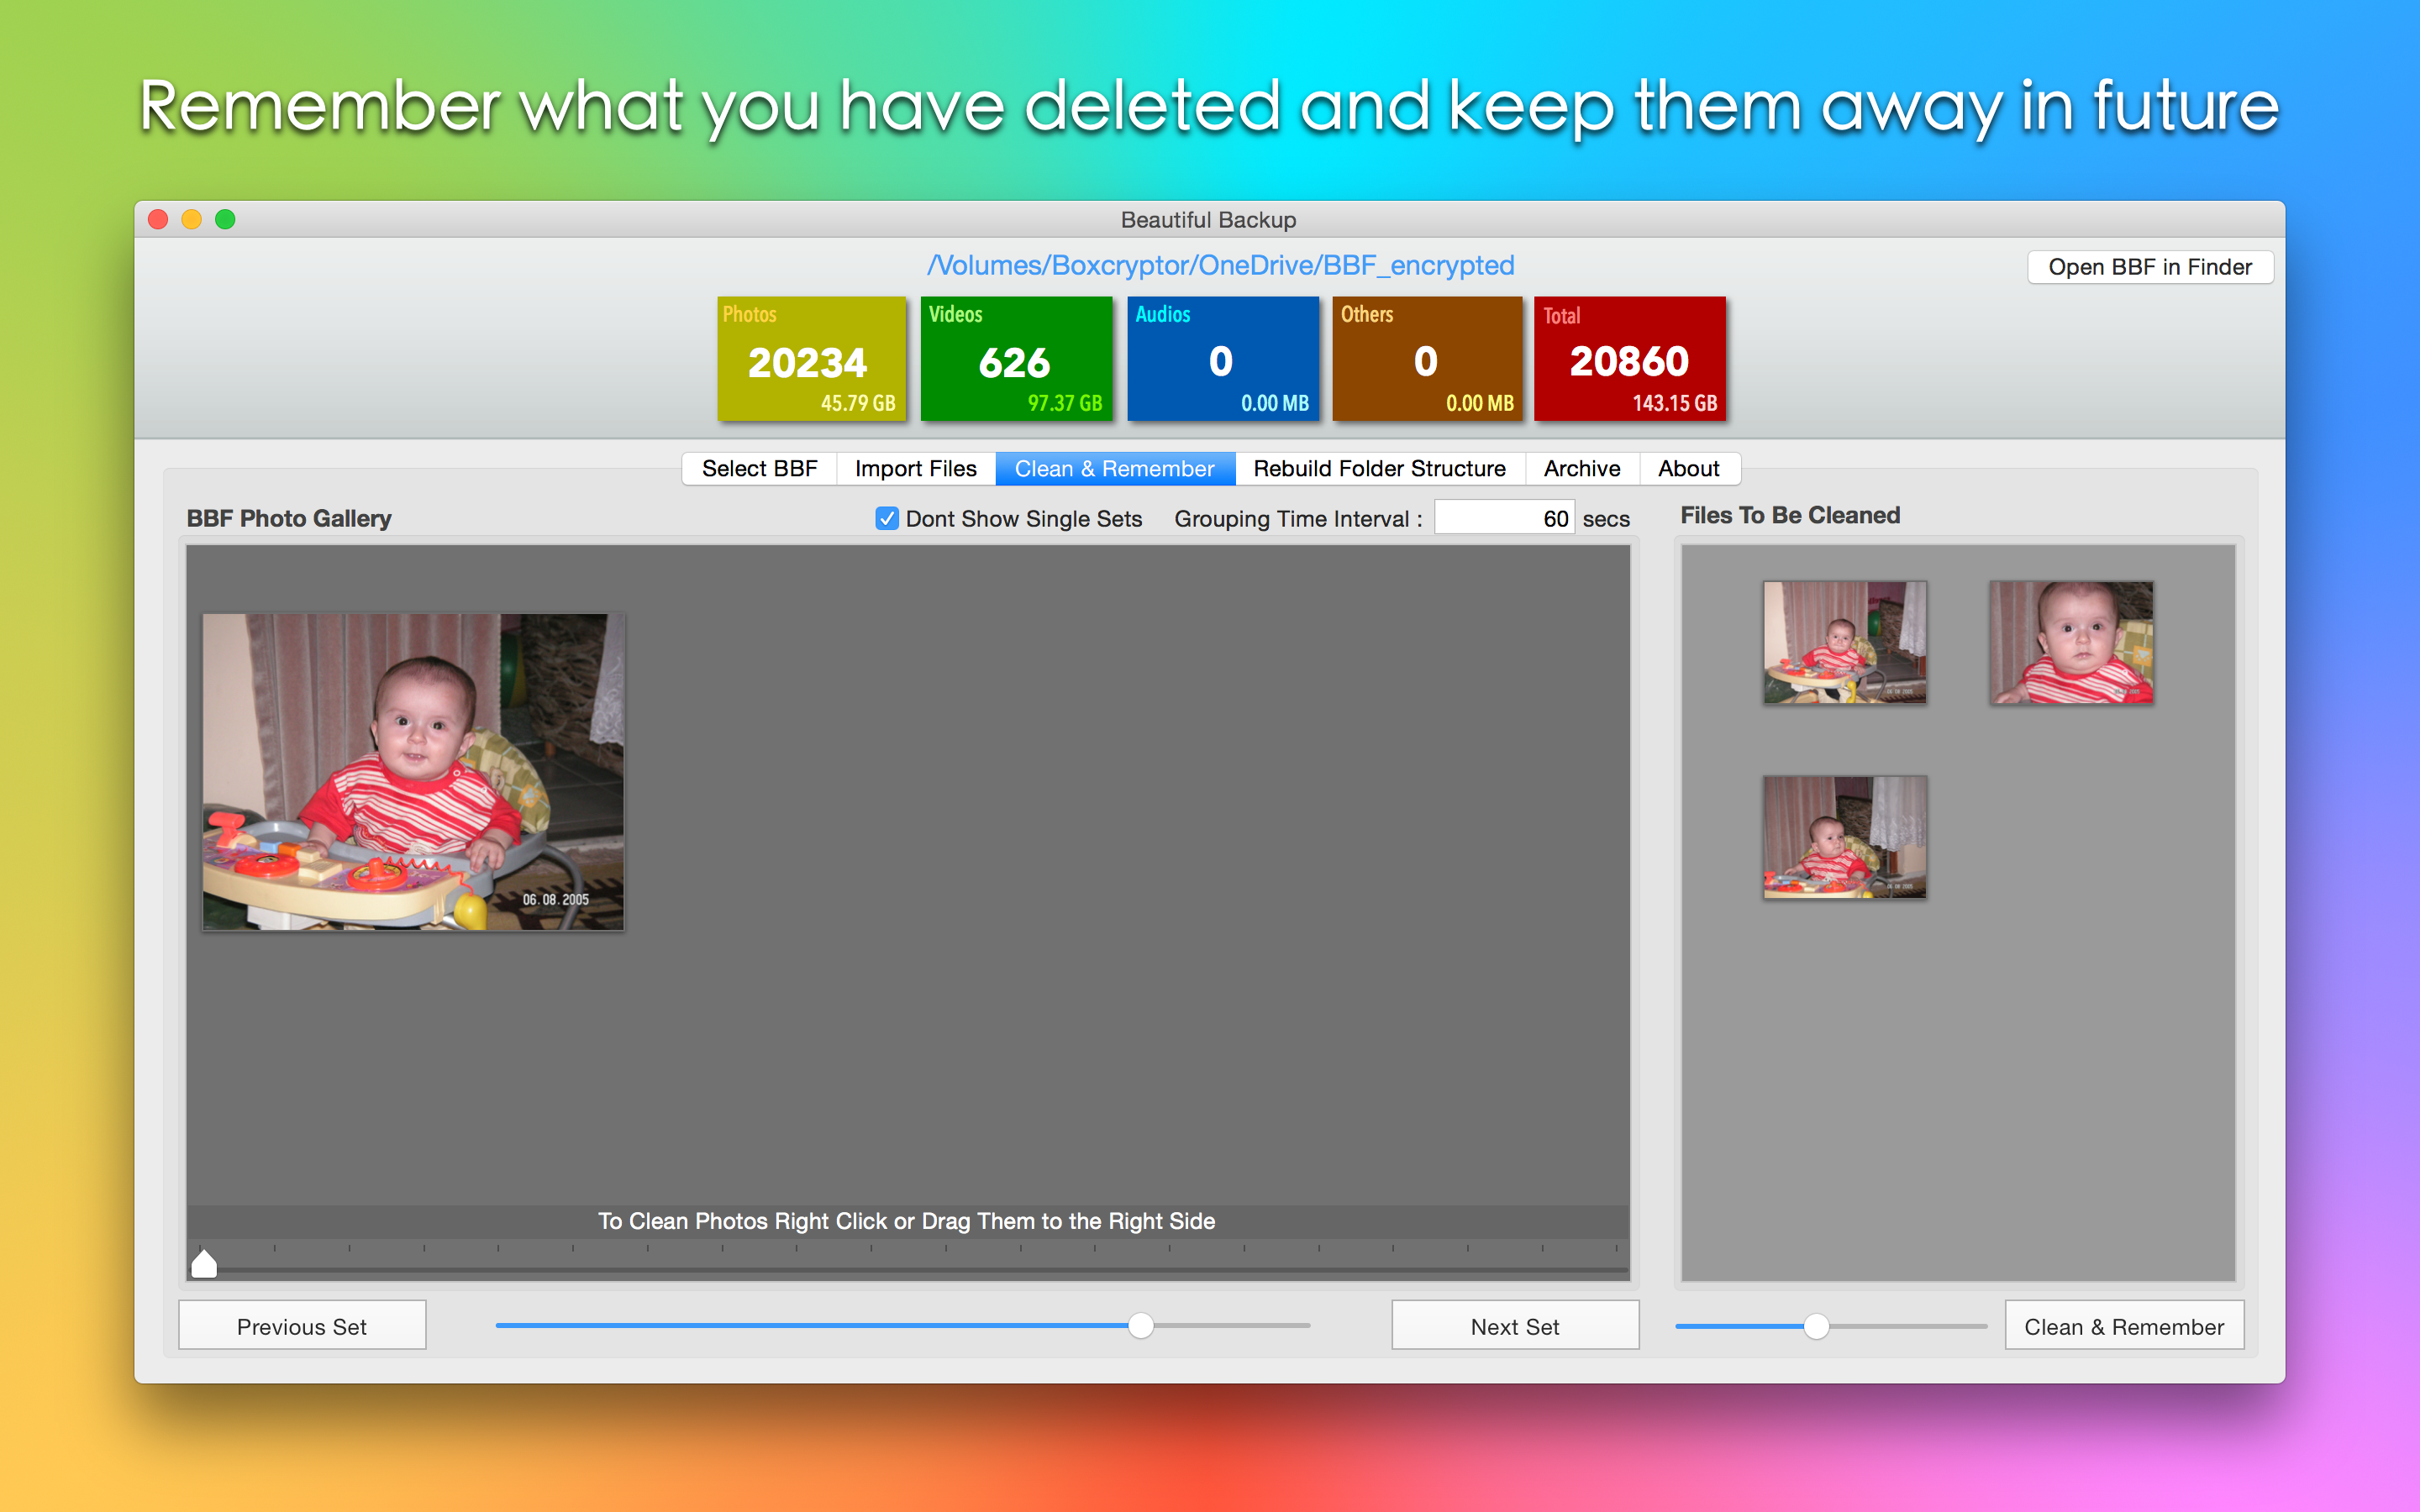The height and width of the screenshot is (1512, 2420).
Task: Advance to the Next Set
Action: [1514, 1326]
